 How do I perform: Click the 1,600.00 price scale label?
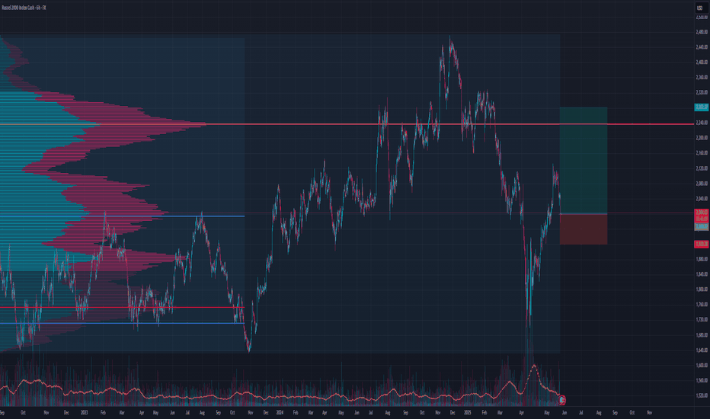point(702,365)
